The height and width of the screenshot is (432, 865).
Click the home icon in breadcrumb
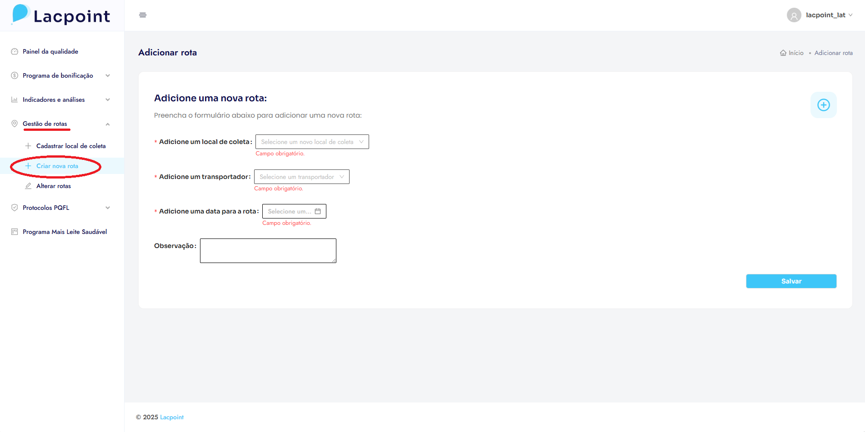[783, 53]
